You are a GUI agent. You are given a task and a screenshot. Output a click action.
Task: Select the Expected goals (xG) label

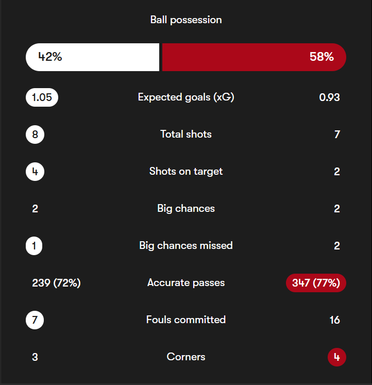pos(186,97)
